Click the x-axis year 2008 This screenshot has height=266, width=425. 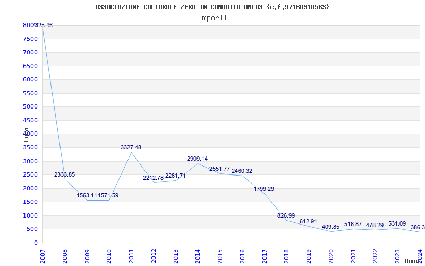(65, 256)
